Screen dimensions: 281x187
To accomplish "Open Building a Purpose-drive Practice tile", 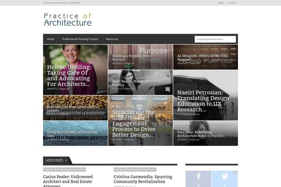I will click(x=140, y=57).
